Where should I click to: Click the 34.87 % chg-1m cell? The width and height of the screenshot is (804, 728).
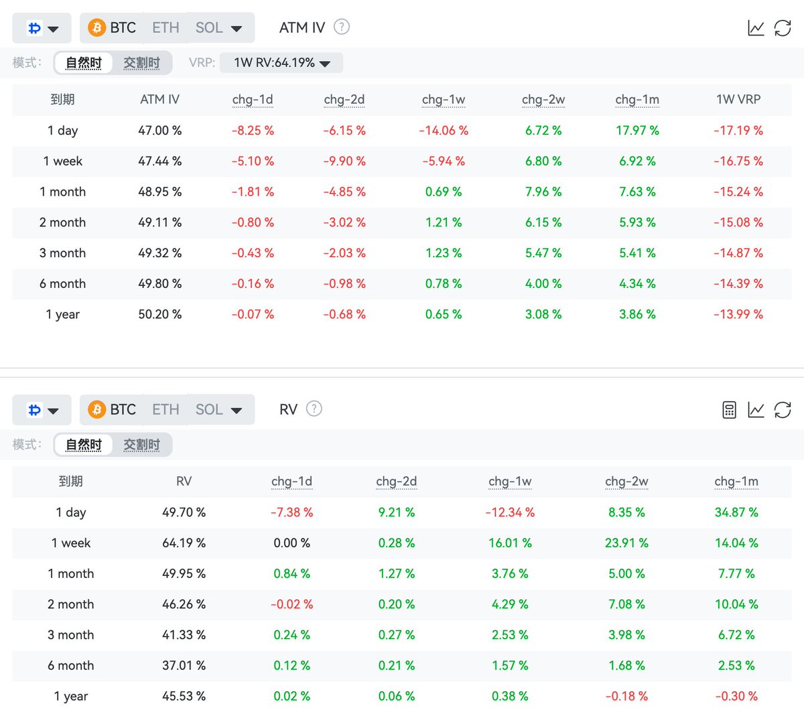(x=736, y=512)
